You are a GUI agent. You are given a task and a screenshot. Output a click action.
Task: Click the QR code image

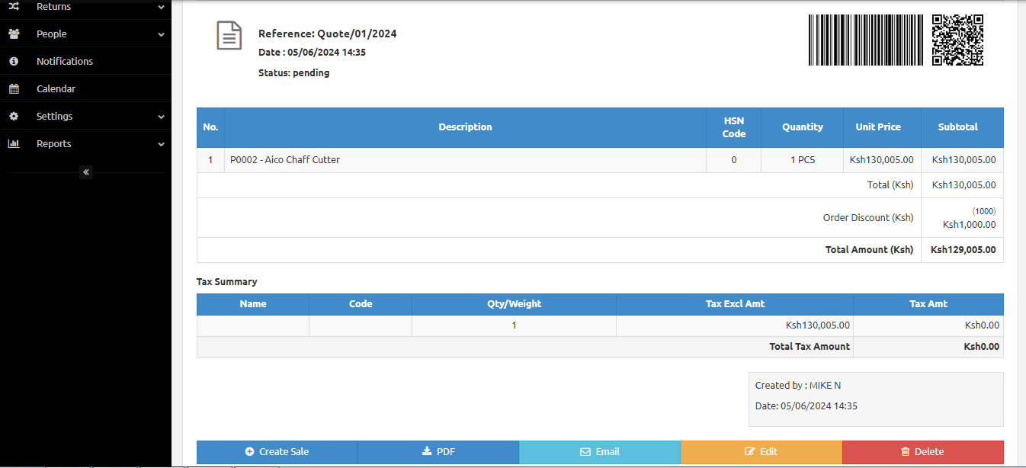957,40
